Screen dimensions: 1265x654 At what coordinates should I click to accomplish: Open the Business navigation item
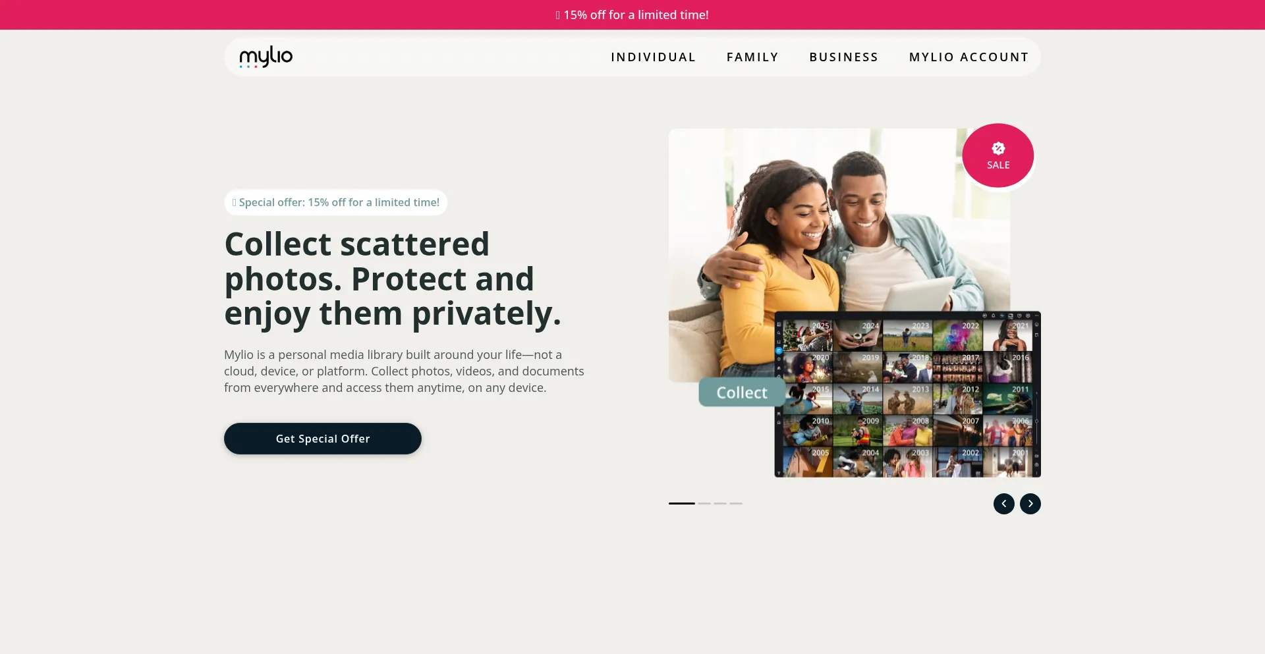point(844,57)
